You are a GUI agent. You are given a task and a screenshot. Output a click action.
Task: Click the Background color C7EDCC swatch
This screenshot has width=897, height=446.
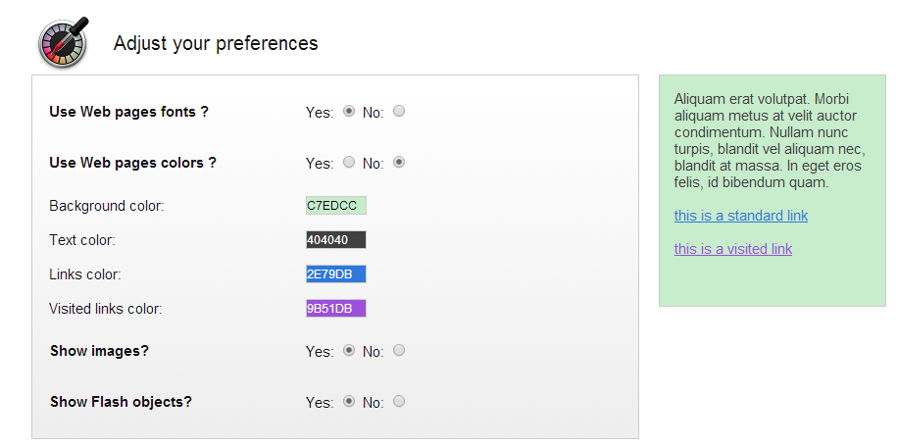coord(336,206)
